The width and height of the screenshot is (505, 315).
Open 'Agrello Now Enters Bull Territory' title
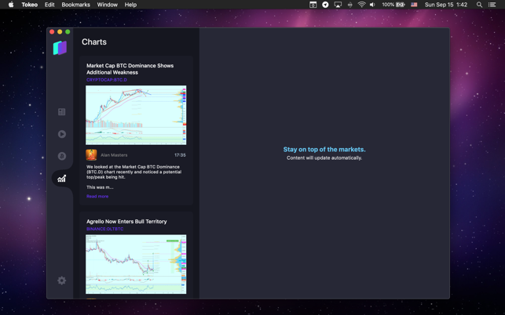coord(126,222)
